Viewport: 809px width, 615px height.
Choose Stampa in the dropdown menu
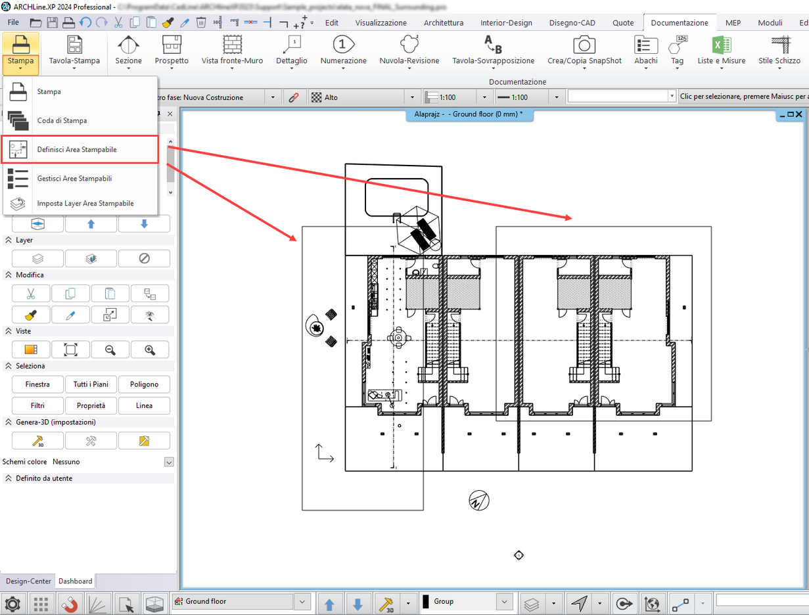pyautogui.click(x=80, y=92)
